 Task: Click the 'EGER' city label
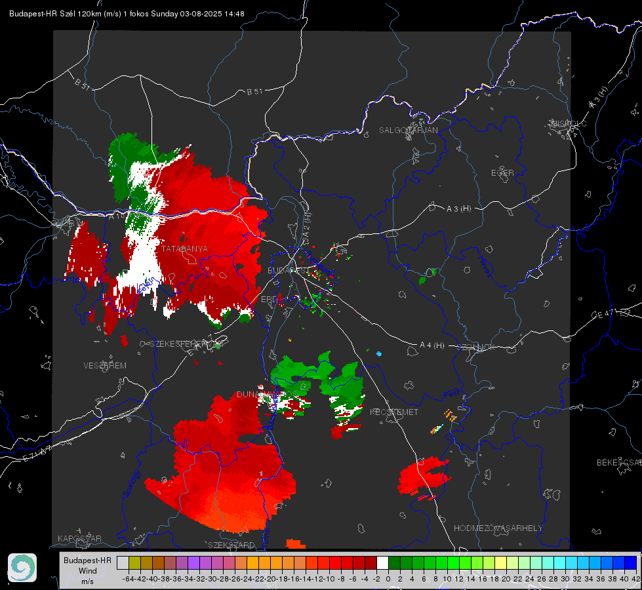coord(502,173)
